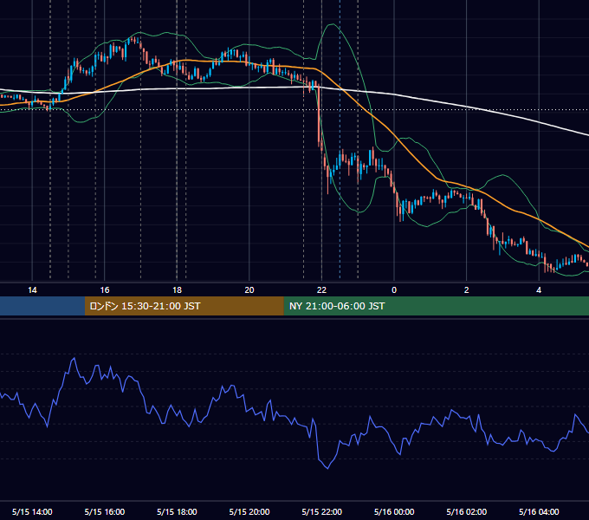Click the 5/16 00:00 time label

click(394, 511)
